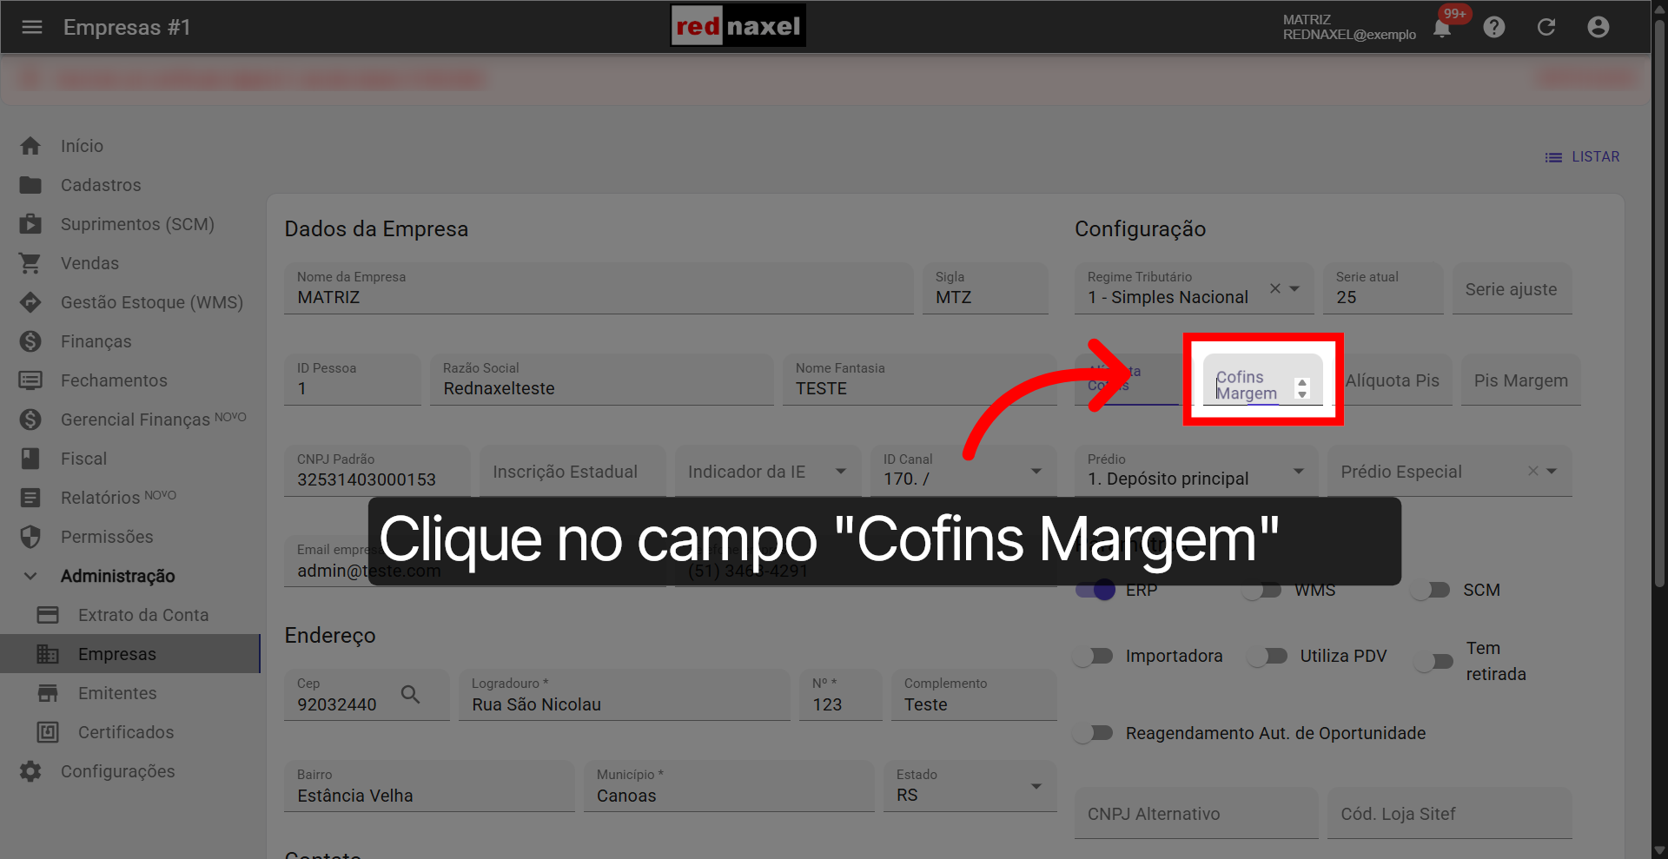This screenshot has height=859, width=1668.
Task: Expand the Indicador da IE selector
Action: coord(840,471)
